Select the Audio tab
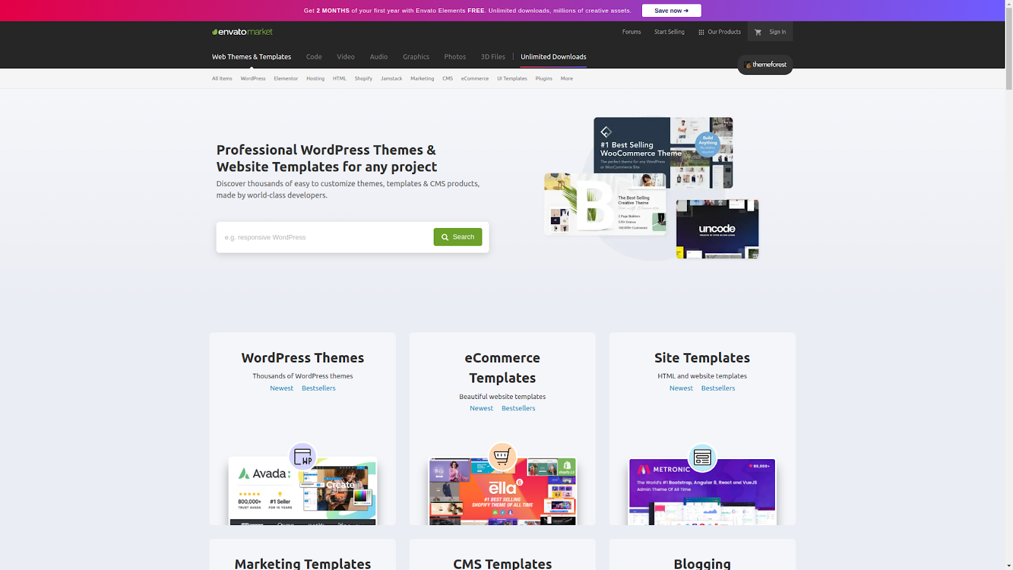Viewport: 1013px width, 570px height. tap(379, 57)
